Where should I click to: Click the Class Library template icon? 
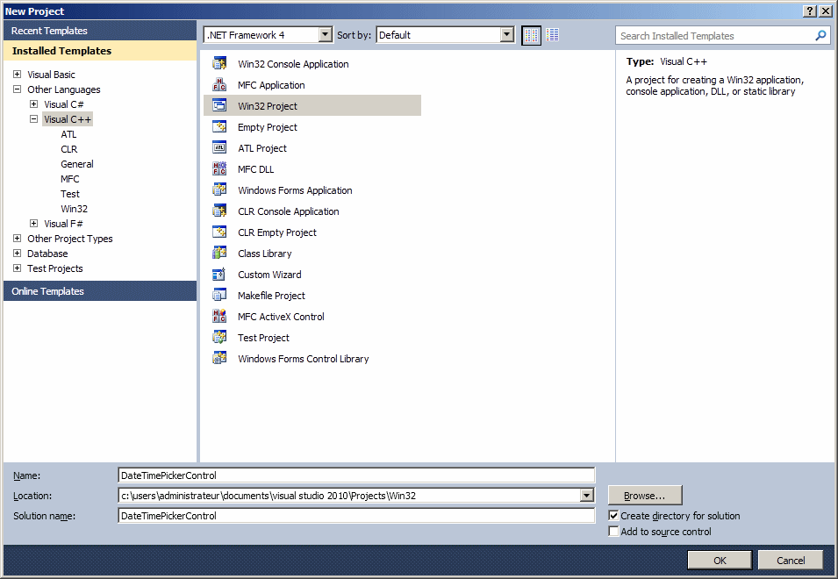click(219, 253)
